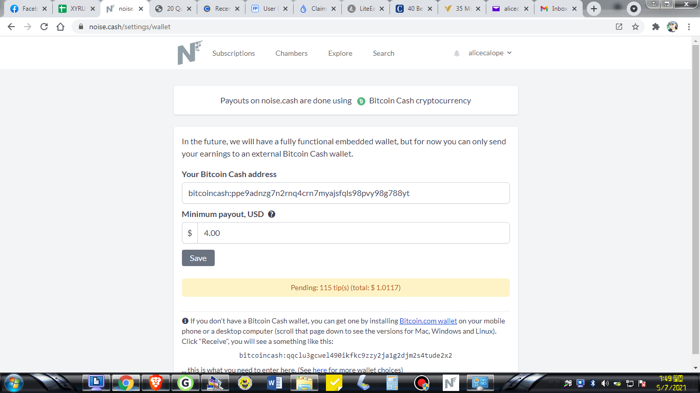
Task: Reload the current page
Action: coord(44,27)
